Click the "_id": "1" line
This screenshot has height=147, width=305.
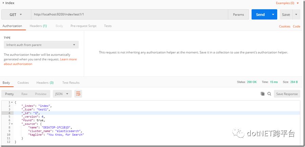click(x=30, y=113)
